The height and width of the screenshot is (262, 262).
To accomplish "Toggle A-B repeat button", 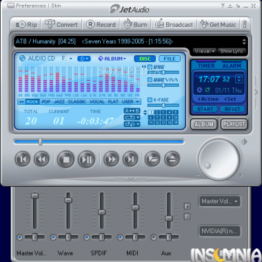I will click(132, 111).
